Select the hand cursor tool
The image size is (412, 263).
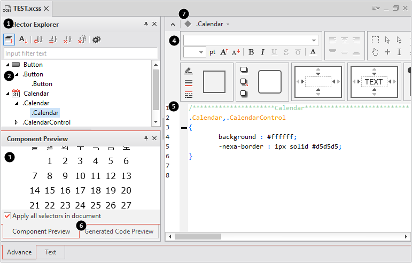[375, 52]
